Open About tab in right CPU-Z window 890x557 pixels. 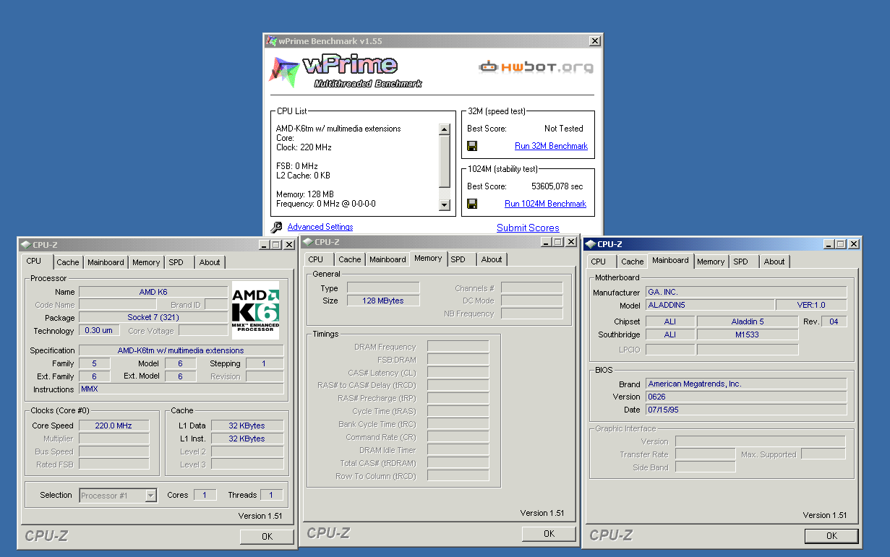(774, 262)
